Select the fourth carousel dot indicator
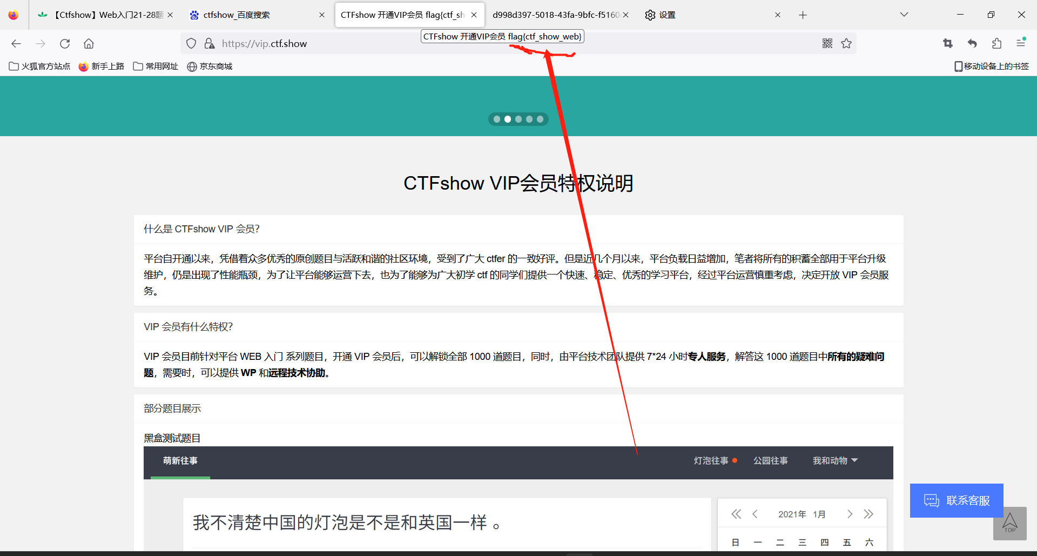Viewport: 1037px width, 556px height. [529, 119]
